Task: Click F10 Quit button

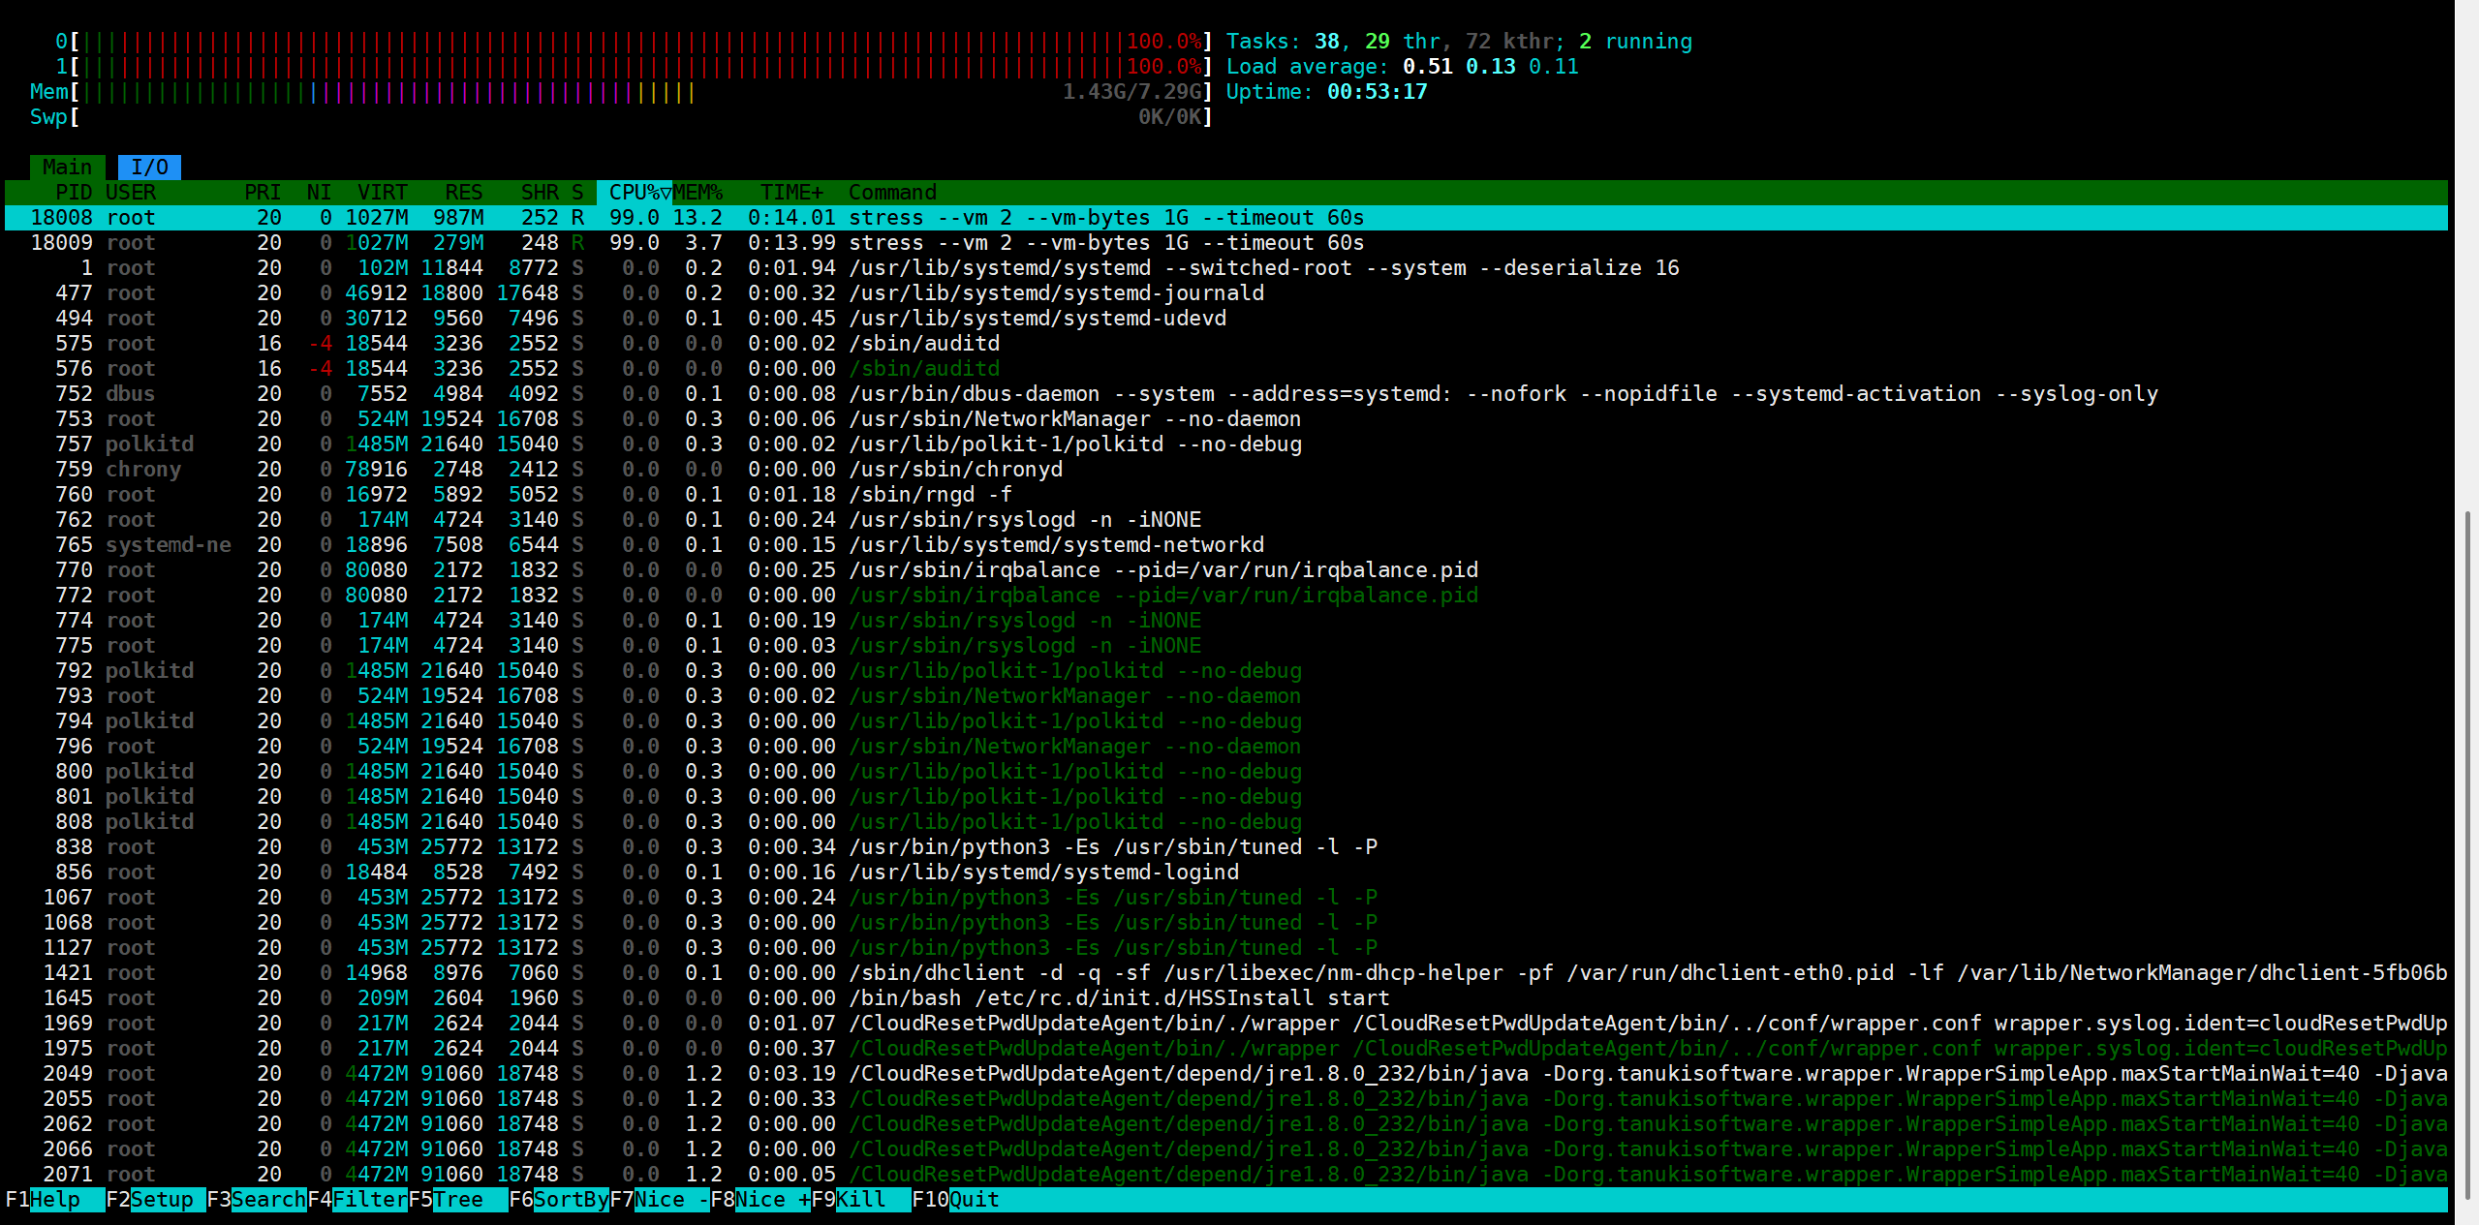Action: coord(973,1199)
